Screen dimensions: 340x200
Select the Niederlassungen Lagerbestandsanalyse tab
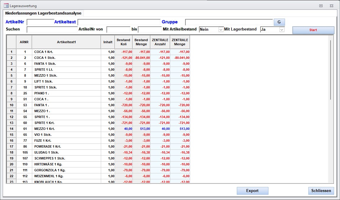(43, 13)
